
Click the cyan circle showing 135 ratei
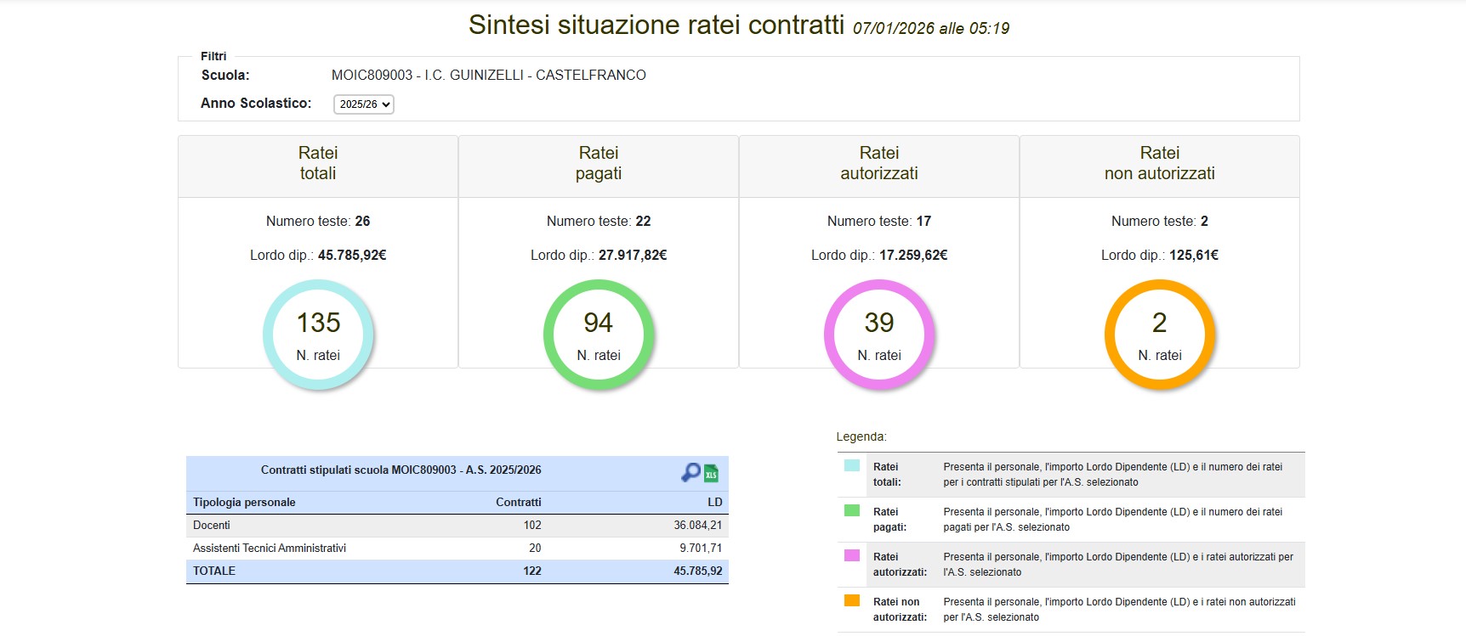(318, 335)
